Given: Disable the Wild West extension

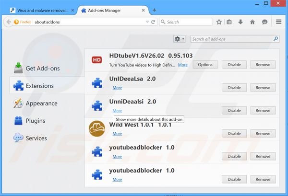Looking at the screenshot, I should [234, 134].
